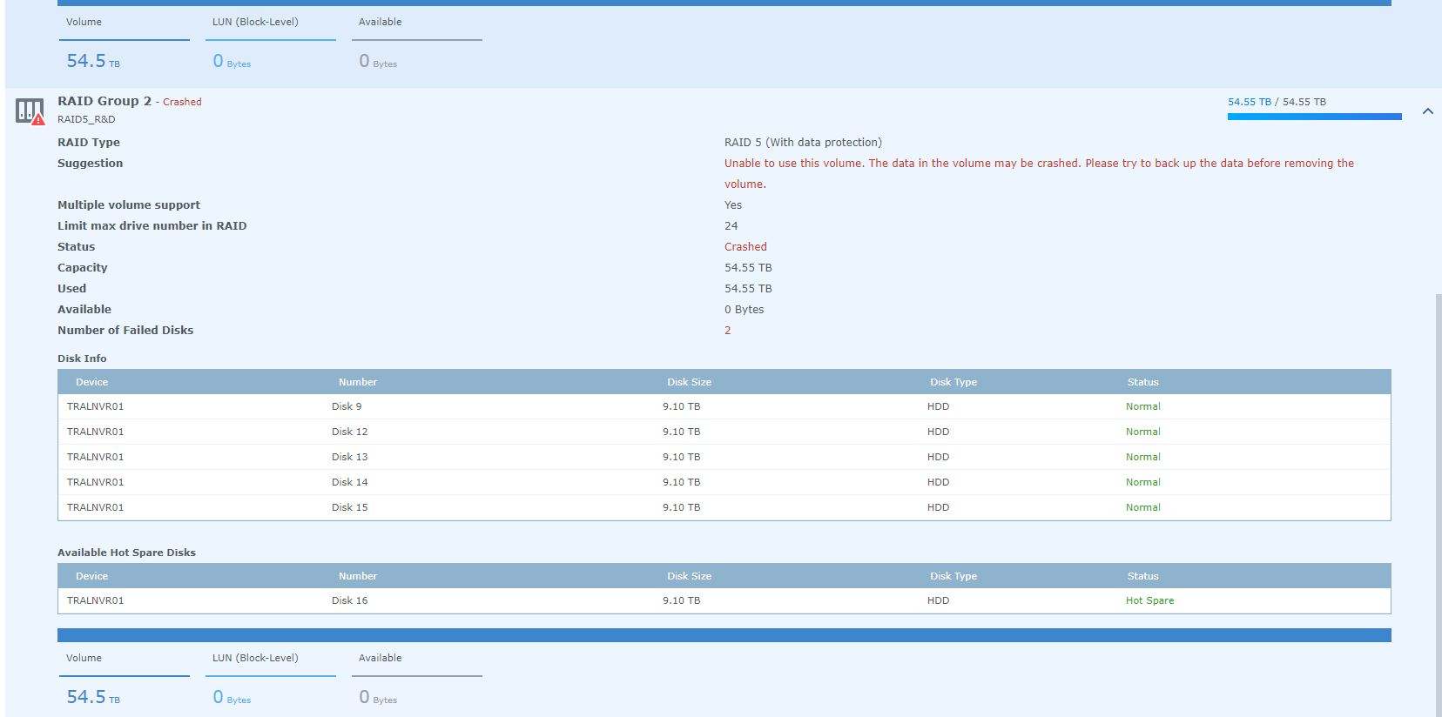Click the Device column header in Disk Info
The image size is (1442, 717).
coord(91,382)
